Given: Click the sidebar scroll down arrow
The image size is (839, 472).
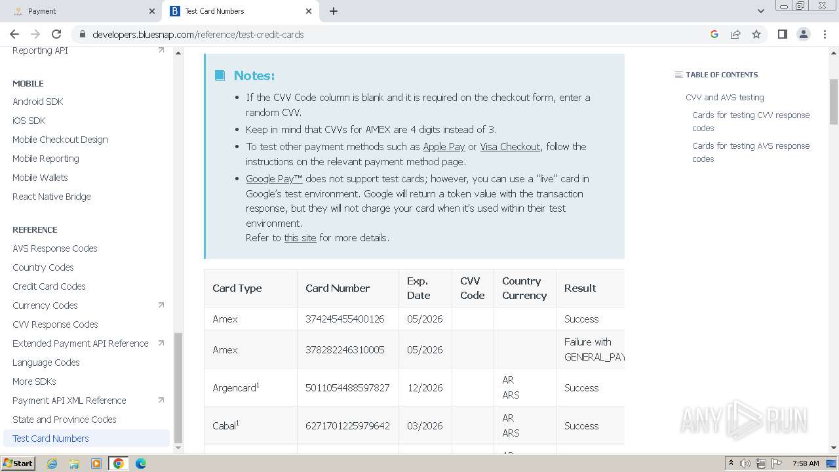Looking at the screenshot, I should pos(178,448).
